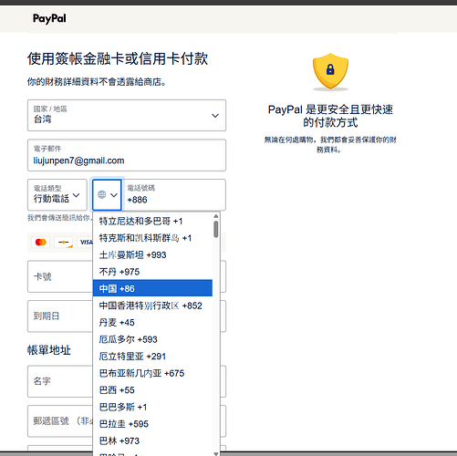
Task: Select 中国香港特别行政区 +852 option
Action: [x=152, y=306]
